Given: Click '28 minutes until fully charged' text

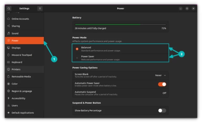Looking at the screenshot, I should point(90,28).
